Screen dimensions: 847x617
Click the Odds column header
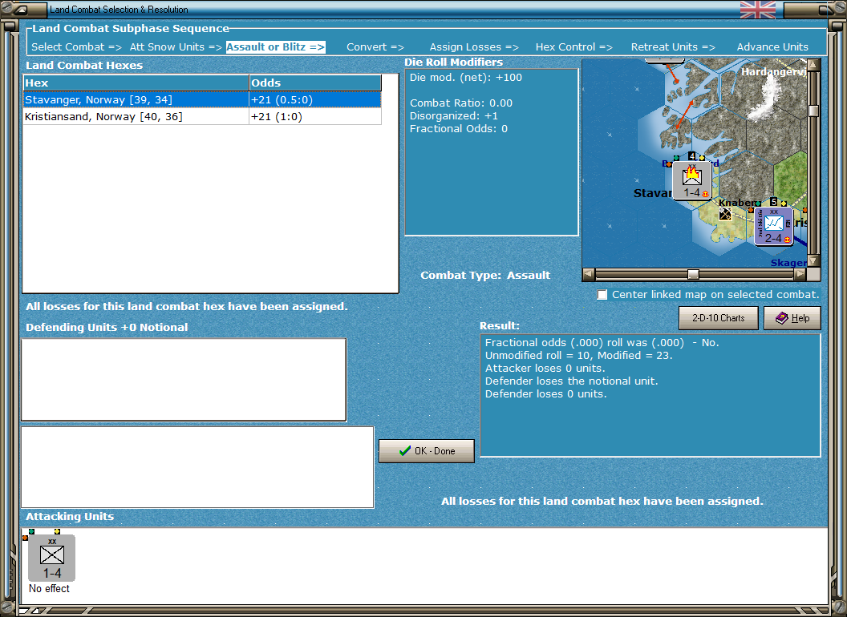pyautogui.click(x=315, y=83)
